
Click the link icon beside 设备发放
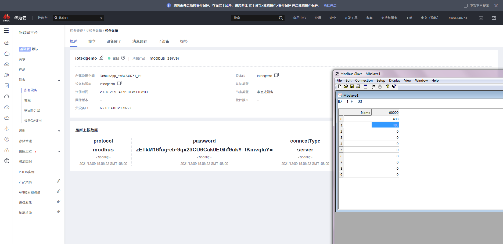click(x=59, y=202)
